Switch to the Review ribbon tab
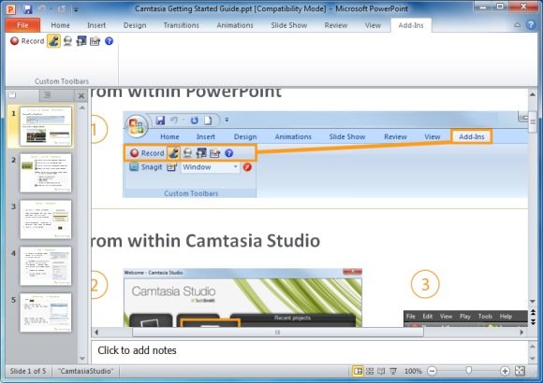 pos(335,25)
